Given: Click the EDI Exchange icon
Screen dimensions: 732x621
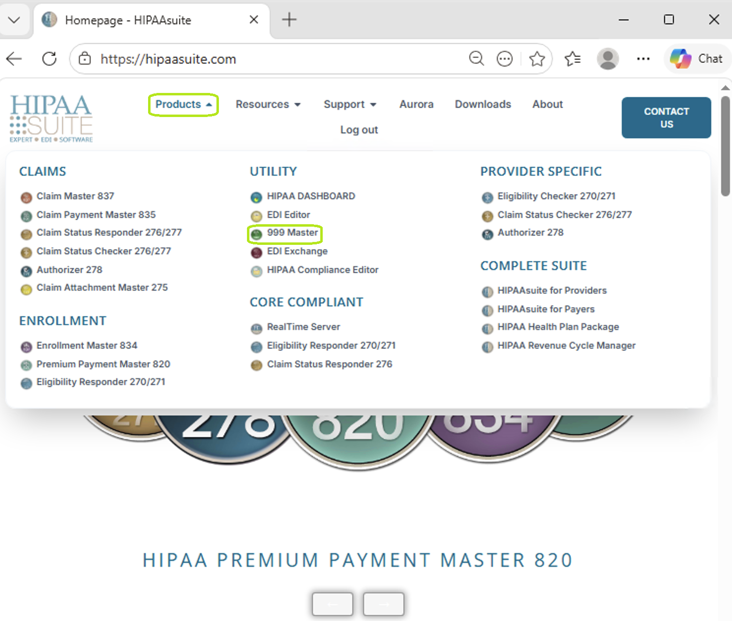Looking at the screenshot, I should [x=256, y=253].
